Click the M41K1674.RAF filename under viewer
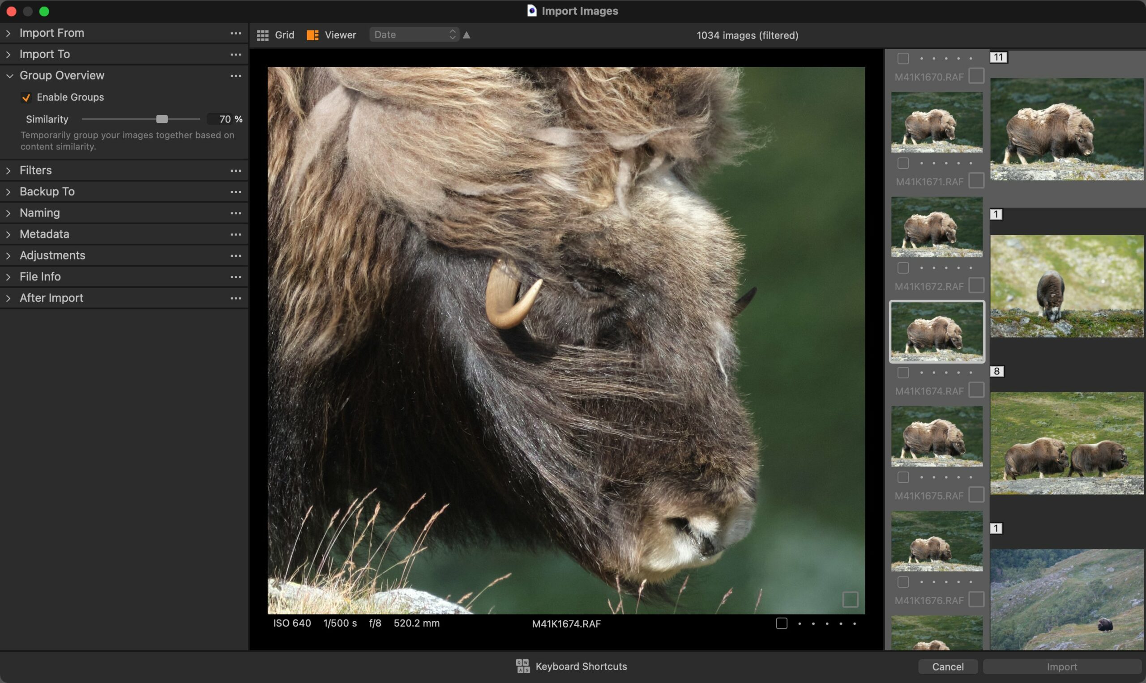Screen dimensions: 1146x683 click(x=566, y=624)
